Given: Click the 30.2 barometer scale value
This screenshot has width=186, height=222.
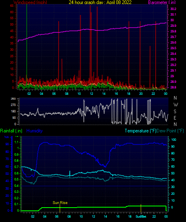Looking at the screenshot, I should 173,9.
